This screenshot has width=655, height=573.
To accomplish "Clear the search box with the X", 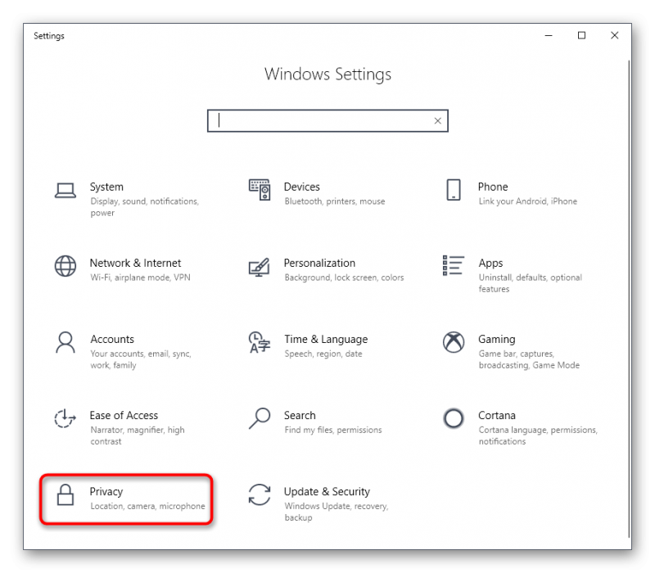I will tap(438, 120).
